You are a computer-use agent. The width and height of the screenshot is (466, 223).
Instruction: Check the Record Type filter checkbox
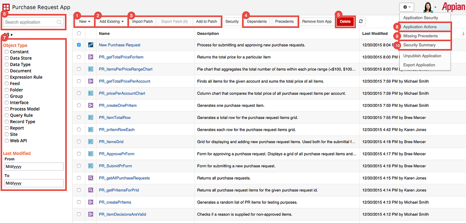pos(7,121)
